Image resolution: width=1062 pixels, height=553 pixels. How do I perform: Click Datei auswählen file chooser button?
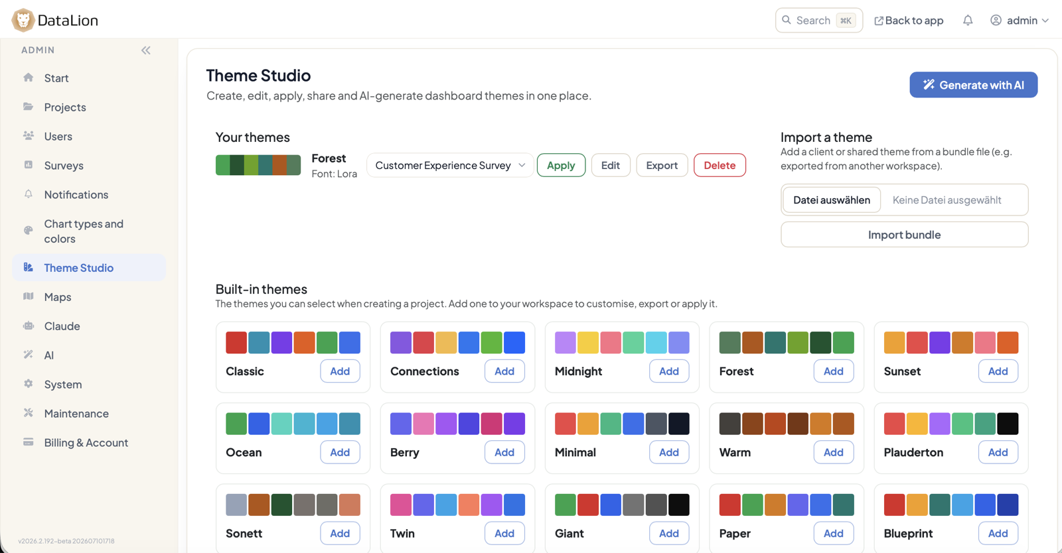point(832,200)
